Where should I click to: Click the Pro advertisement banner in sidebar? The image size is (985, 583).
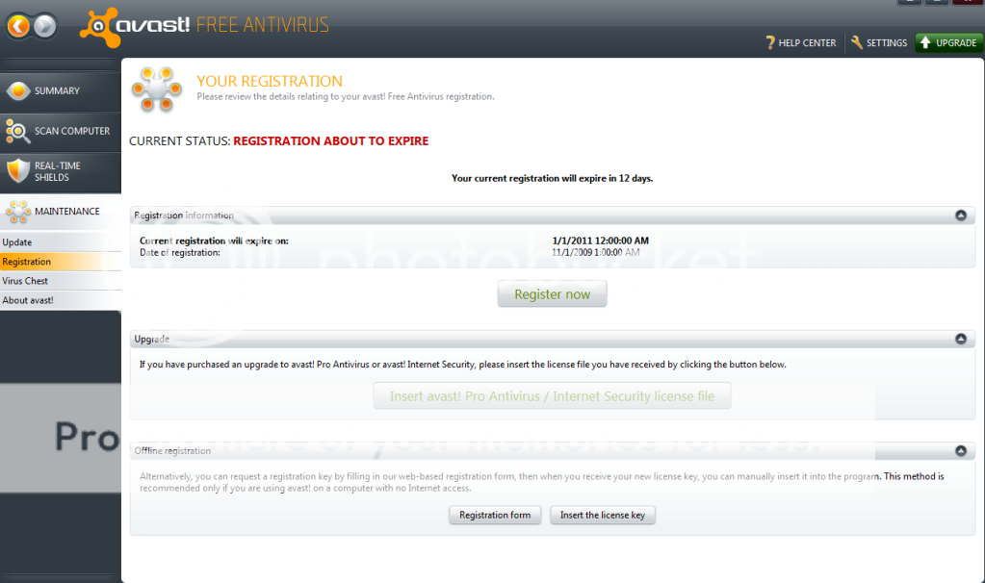tap(61, 438)
